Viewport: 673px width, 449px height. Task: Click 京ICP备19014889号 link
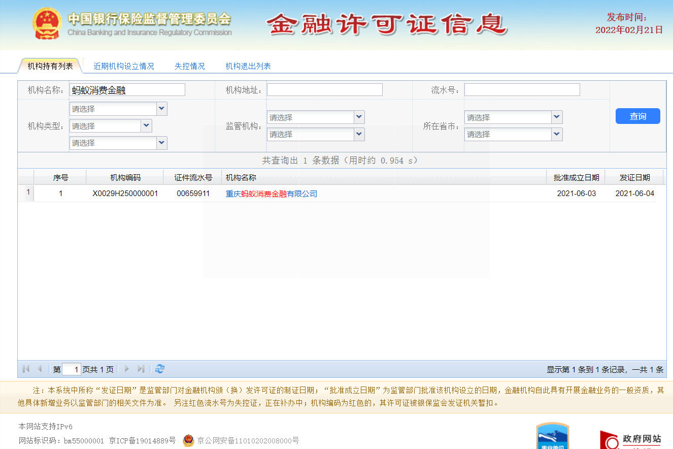pyautogui.click(x=143, y=440)
